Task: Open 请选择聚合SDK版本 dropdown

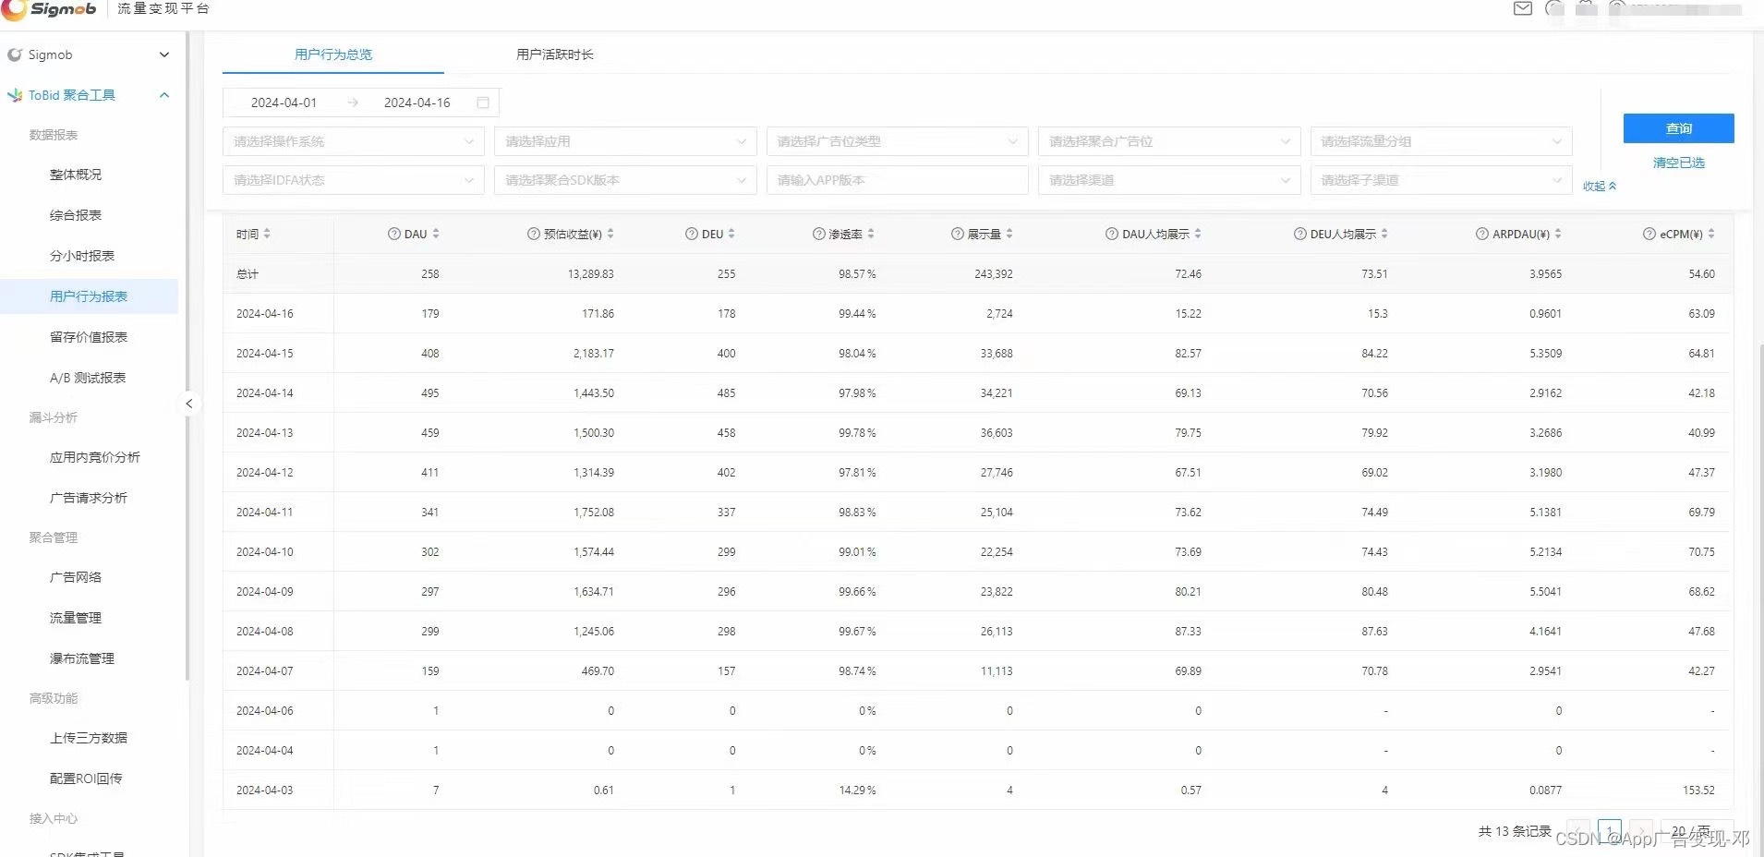Action: 625,180
